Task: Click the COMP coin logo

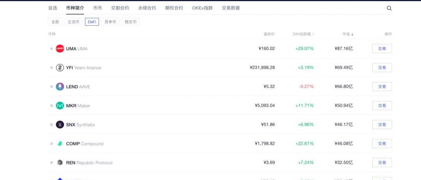Action: (x=60, y=143)
